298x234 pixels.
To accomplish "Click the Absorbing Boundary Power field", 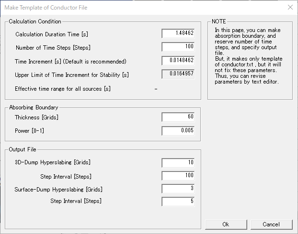I will 178,131.
